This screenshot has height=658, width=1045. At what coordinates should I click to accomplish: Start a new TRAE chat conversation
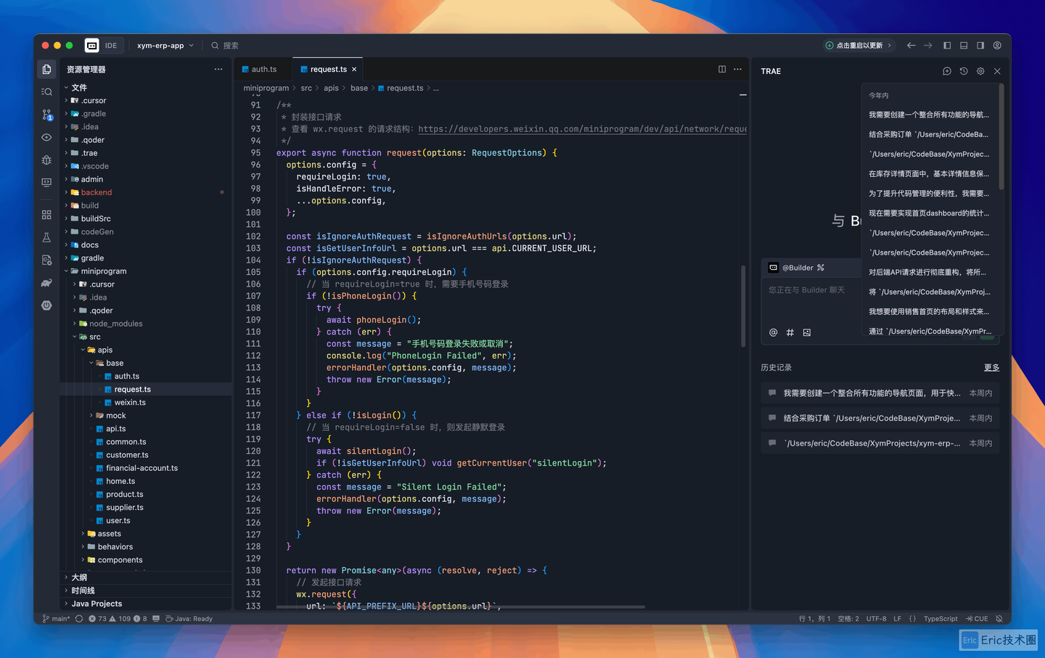946,71
